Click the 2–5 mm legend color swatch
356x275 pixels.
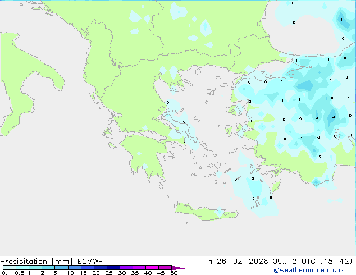pos(48,268)
